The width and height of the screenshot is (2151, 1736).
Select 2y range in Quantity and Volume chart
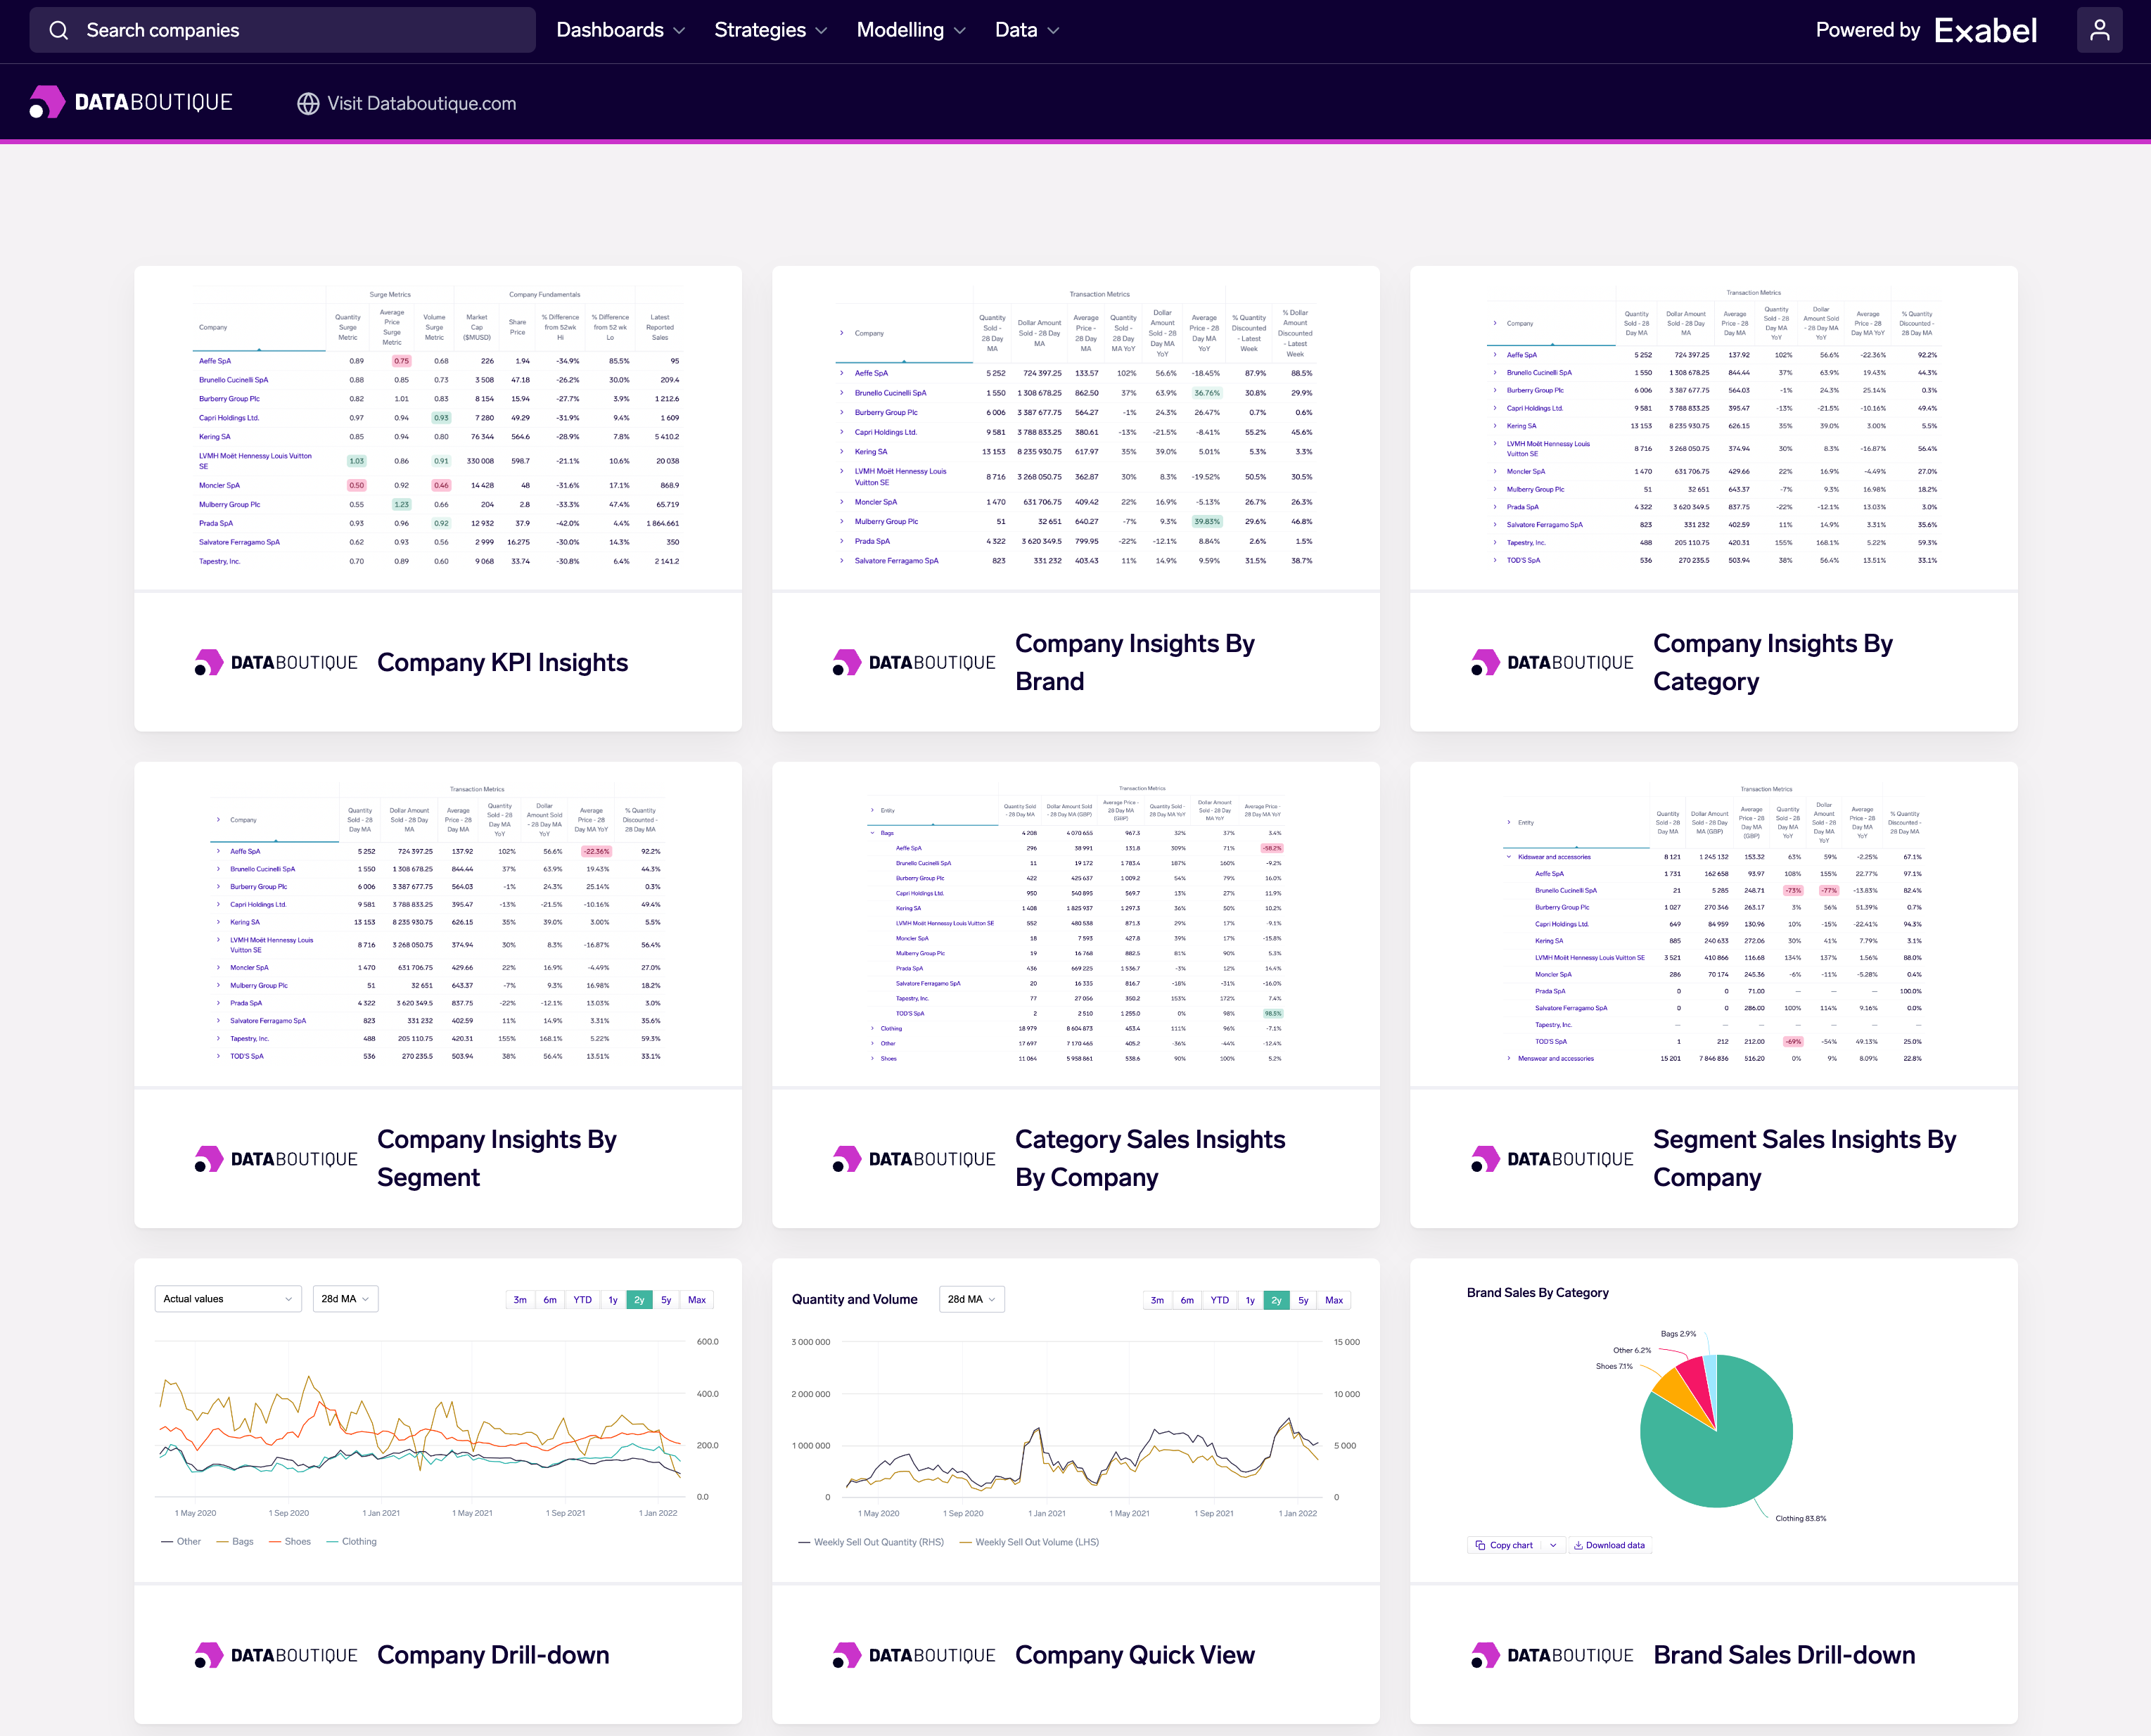point(1276,1300)
